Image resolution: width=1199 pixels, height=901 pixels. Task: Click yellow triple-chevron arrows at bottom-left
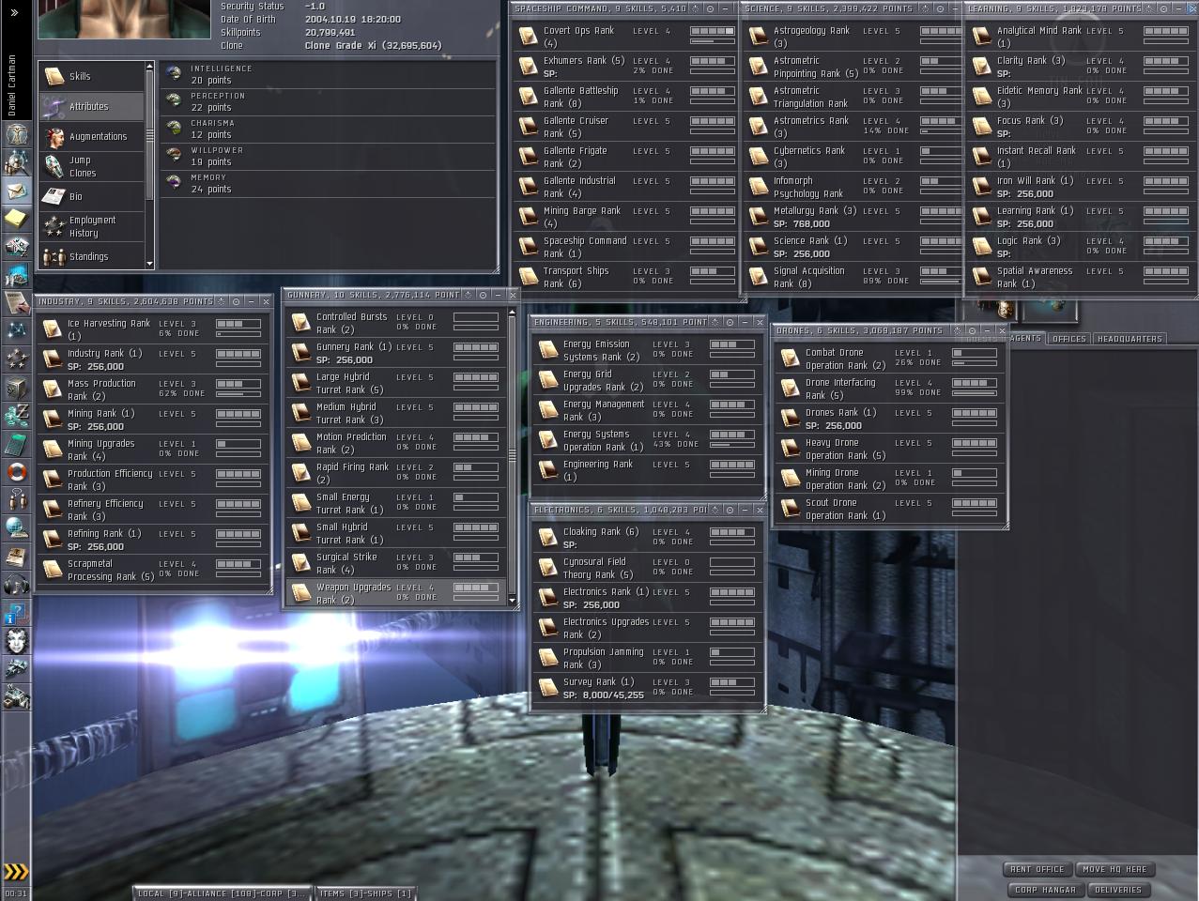tap(16, 872)
